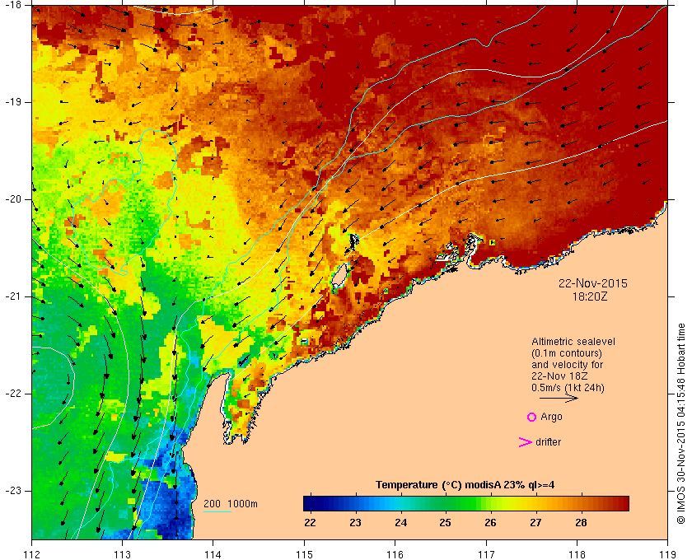Click the magenta drifter arrowhead legend symbol
Image resolution: width=692 pixels, height=560 pixels.
(525, 442)
